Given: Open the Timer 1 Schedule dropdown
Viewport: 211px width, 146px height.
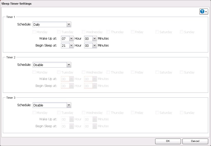Looking at the screenshot, I should 69,25.
